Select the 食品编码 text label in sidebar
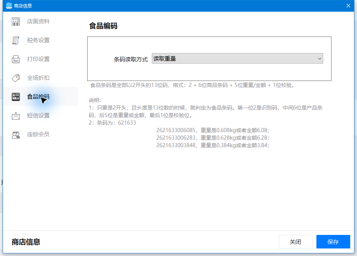The height and width of the screenshot is (256, 357). [38, 97]
